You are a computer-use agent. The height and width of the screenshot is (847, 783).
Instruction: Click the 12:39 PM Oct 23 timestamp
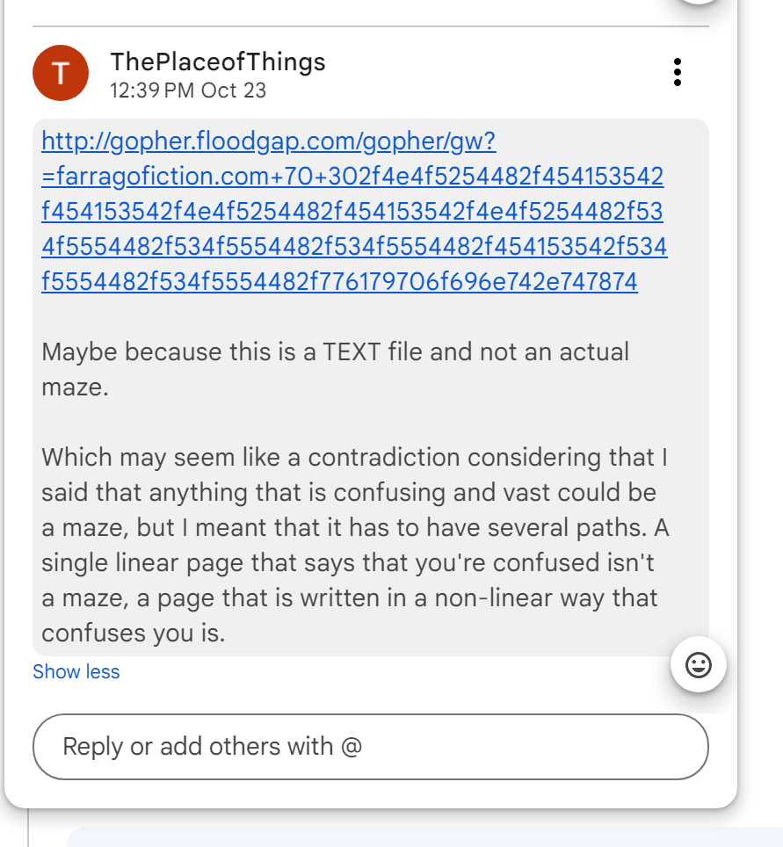tap(187, 90)
